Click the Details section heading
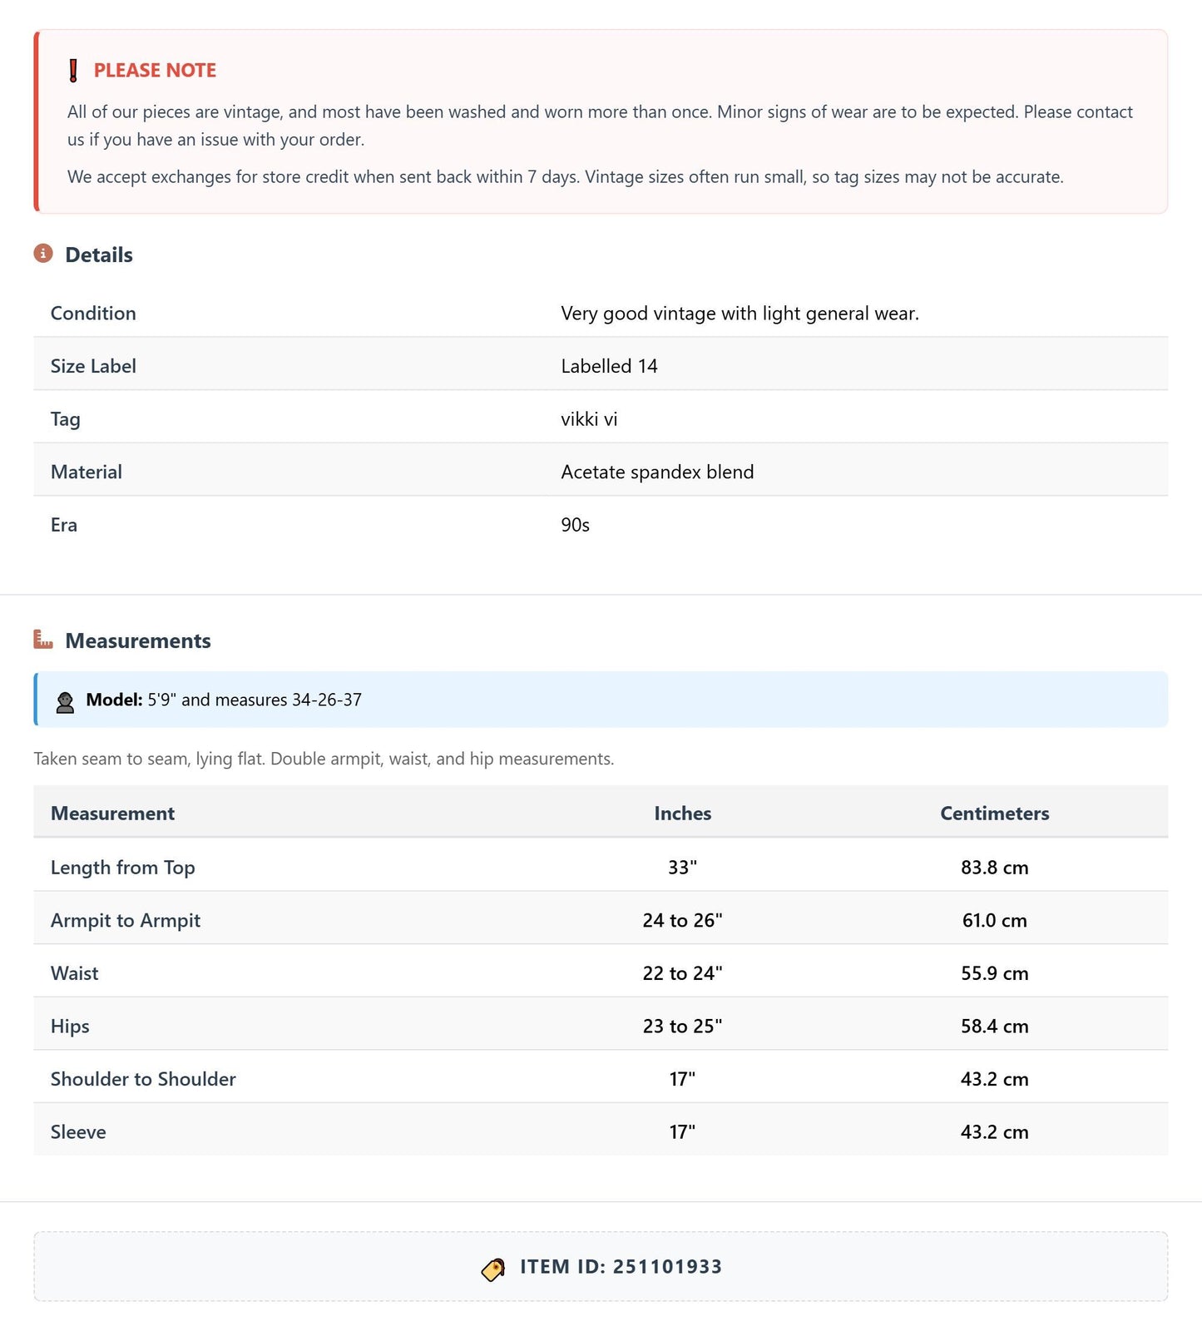Viewport: 1202px width, 1331px height. pos(99,255)
